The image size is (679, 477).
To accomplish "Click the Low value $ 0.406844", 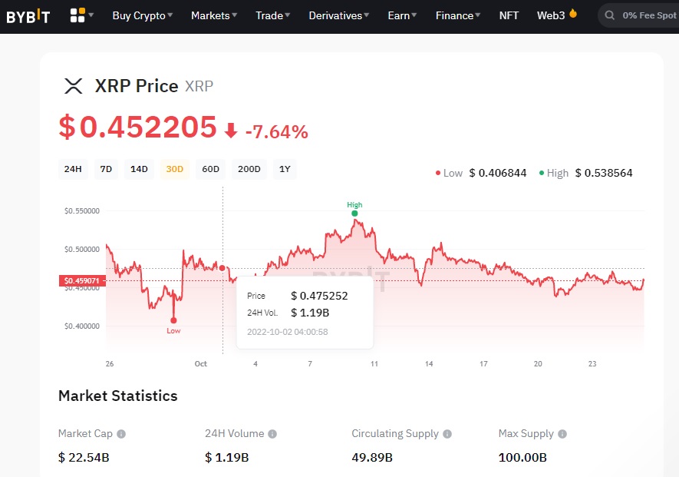I will pos(498,173).
